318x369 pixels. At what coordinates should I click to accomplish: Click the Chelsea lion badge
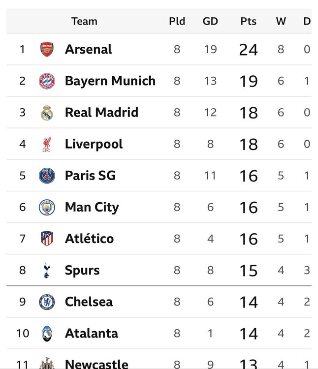(47, 302)
